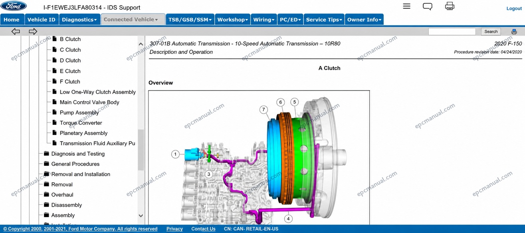Open the Owner Info dropdown menu
Viewport: 525px width, 233px height.
pos(364,20)
